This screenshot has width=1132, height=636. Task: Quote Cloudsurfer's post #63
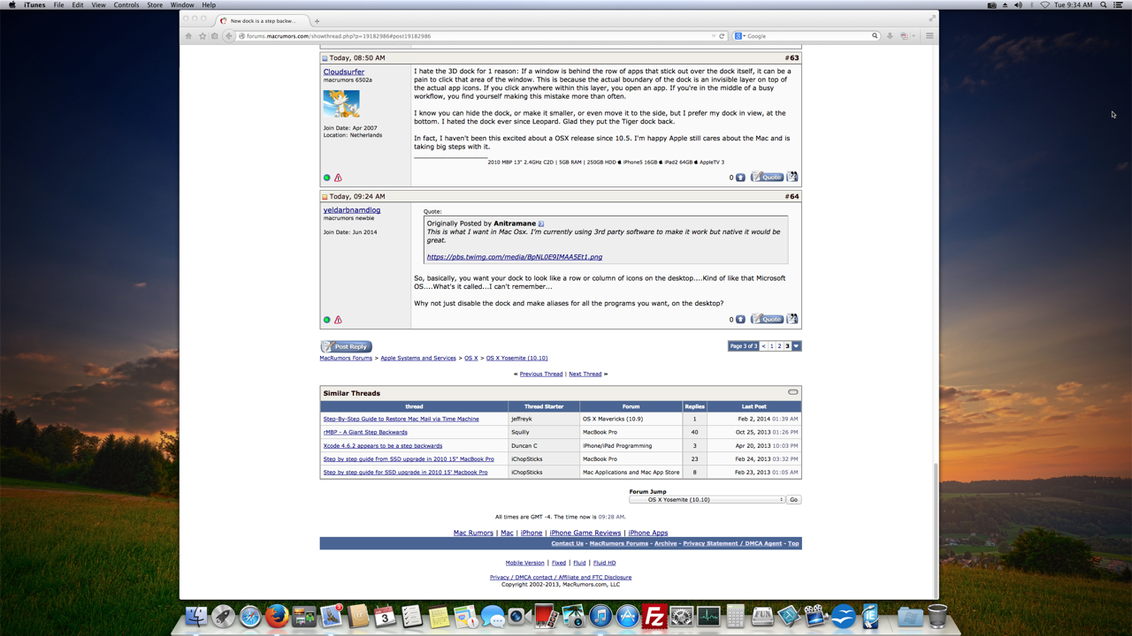767,178
